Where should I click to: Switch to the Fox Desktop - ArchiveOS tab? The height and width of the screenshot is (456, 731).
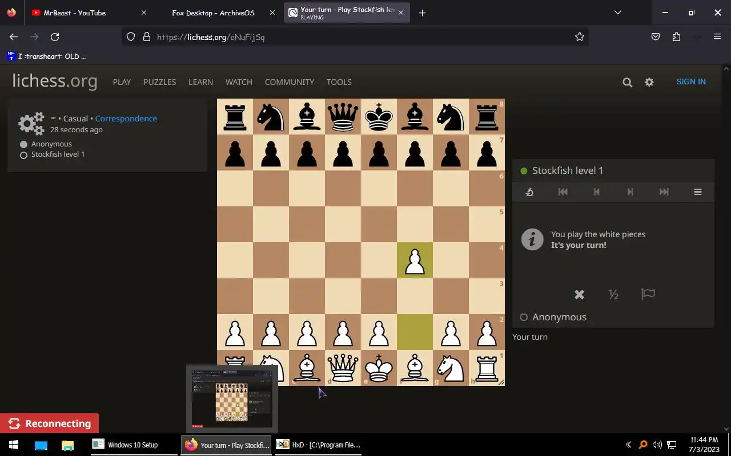click(213, 13)
